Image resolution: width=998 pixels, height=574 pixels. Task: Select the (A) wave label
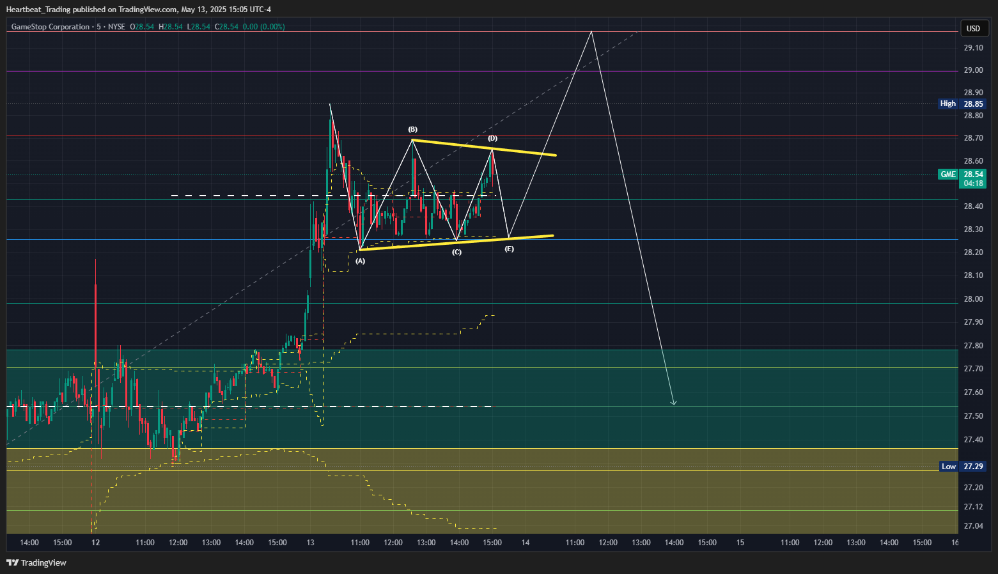361,261
